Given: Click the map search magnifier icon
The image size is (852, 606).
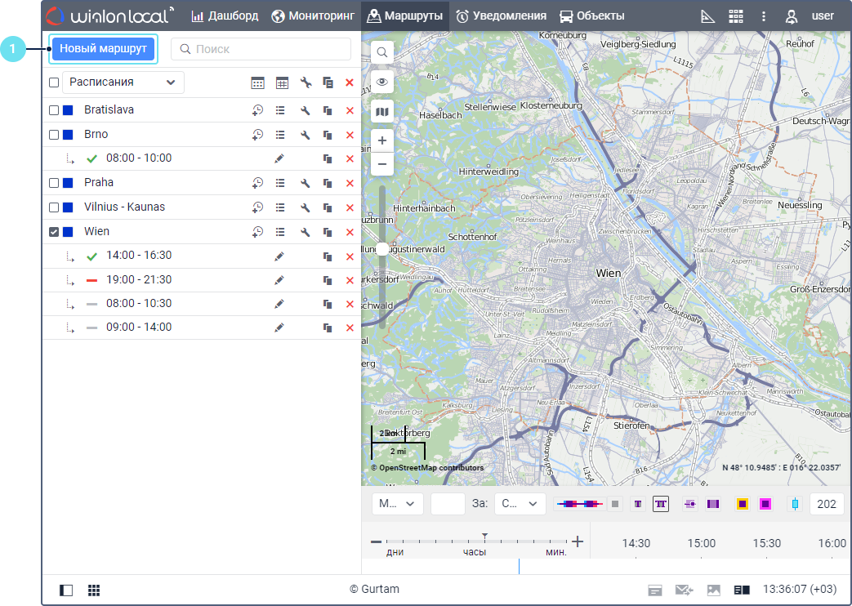Looking at the screenshot, I should 381,52.
